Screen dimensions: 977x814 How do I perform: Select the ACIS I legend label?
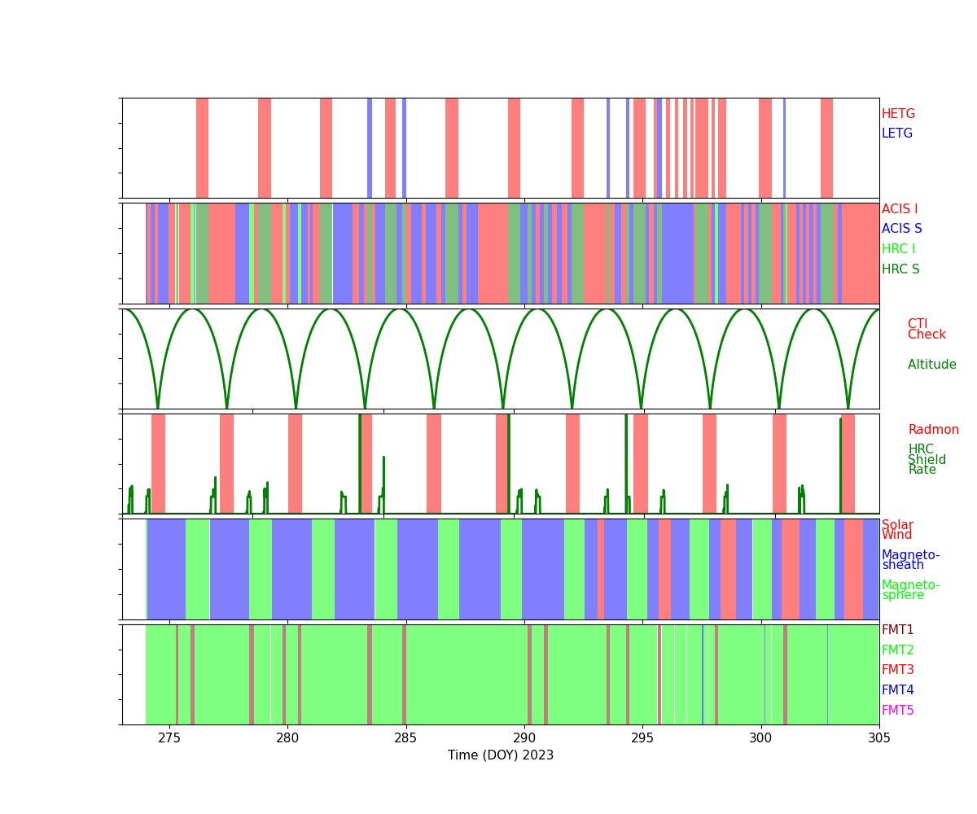click(x=899, y=210)
